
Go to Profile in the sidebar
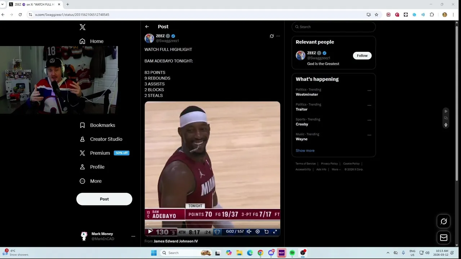(92, 167)
